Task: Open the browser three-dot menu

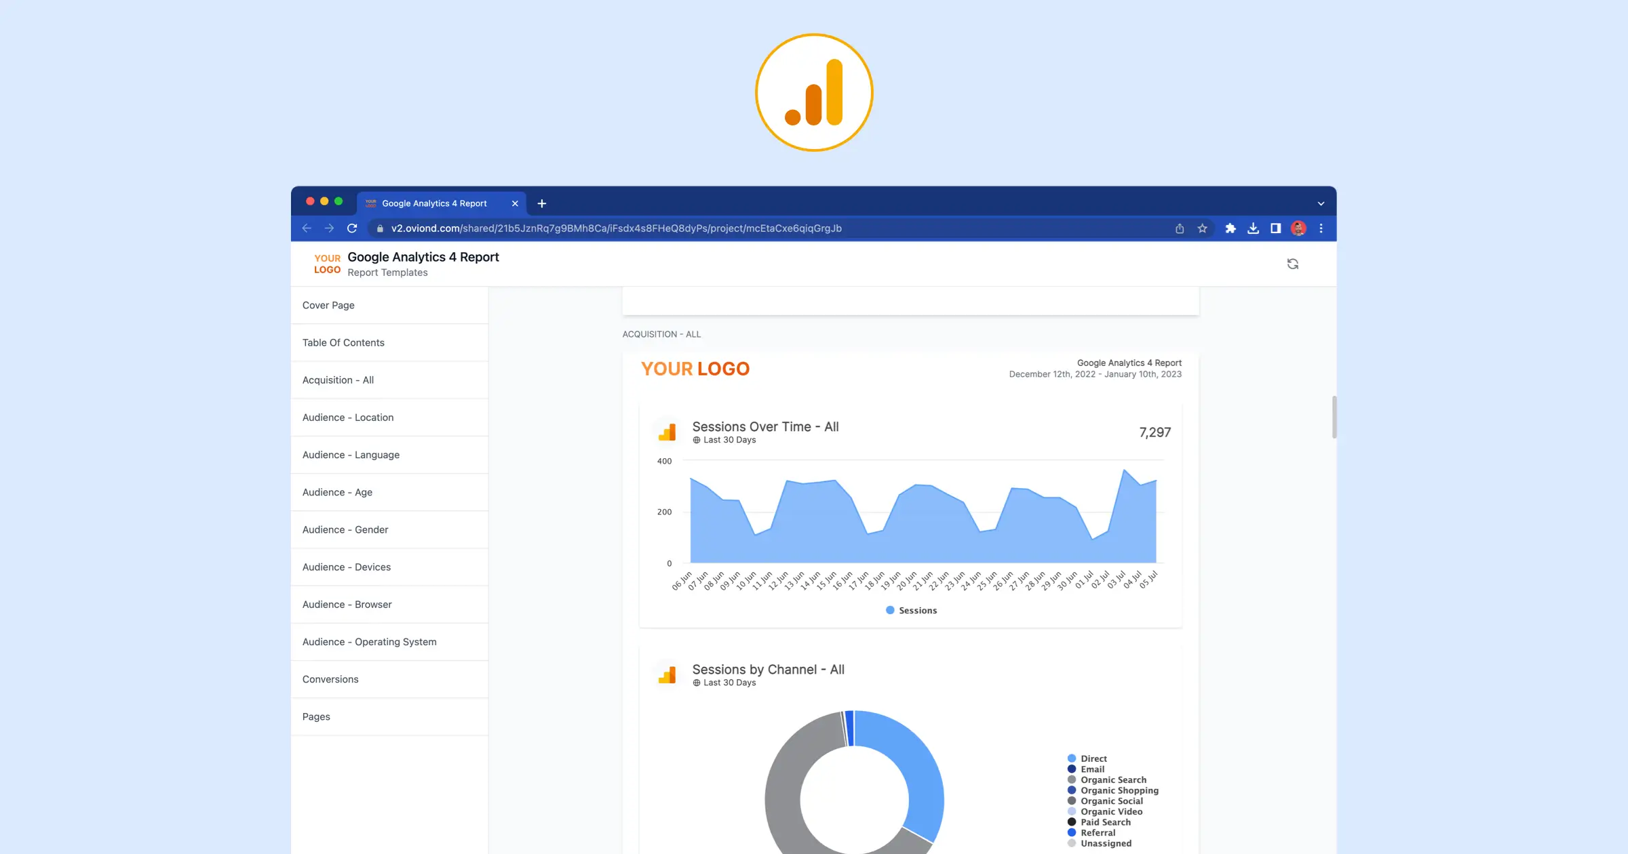Action: coord(1321,228)
